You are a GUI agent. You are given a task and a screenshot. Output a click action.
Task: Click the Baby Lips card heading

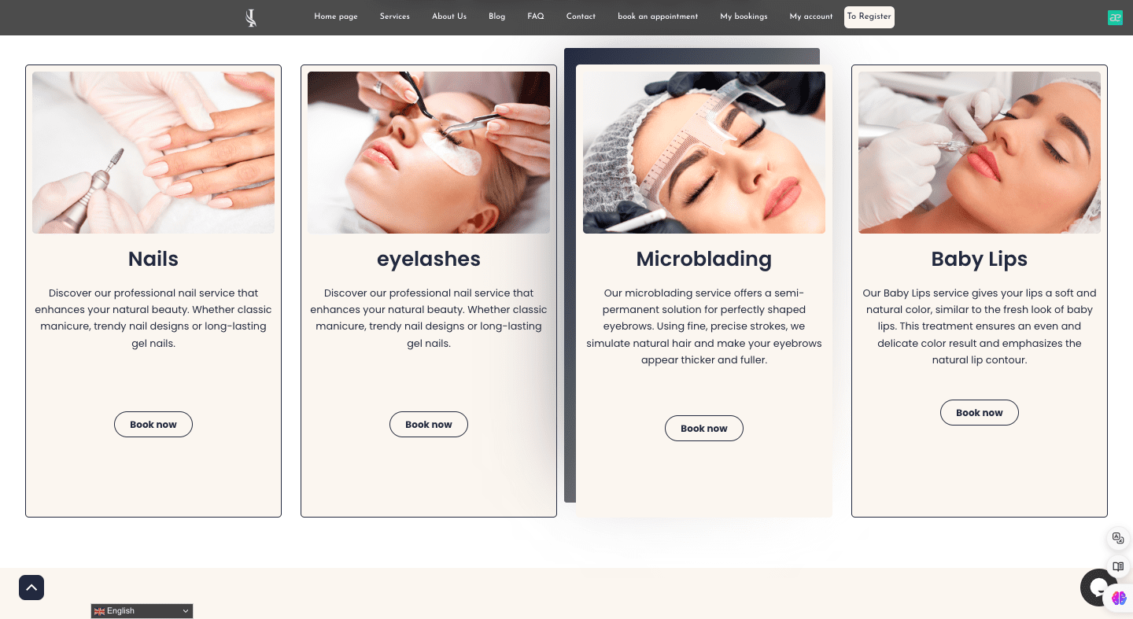980,259
